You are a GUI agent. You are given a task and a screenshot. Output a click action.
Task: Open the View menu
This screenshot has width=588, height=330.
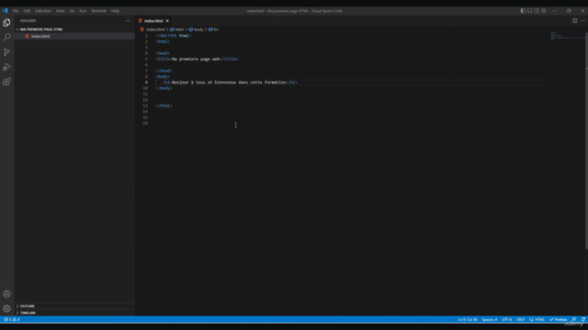pos(60,11)
